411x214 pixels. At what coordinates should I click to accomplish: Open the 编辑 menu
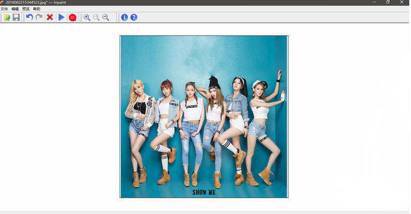[x=15, y=9]
